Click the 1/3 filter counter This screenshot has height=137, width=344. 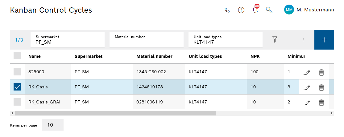[19, 40]
